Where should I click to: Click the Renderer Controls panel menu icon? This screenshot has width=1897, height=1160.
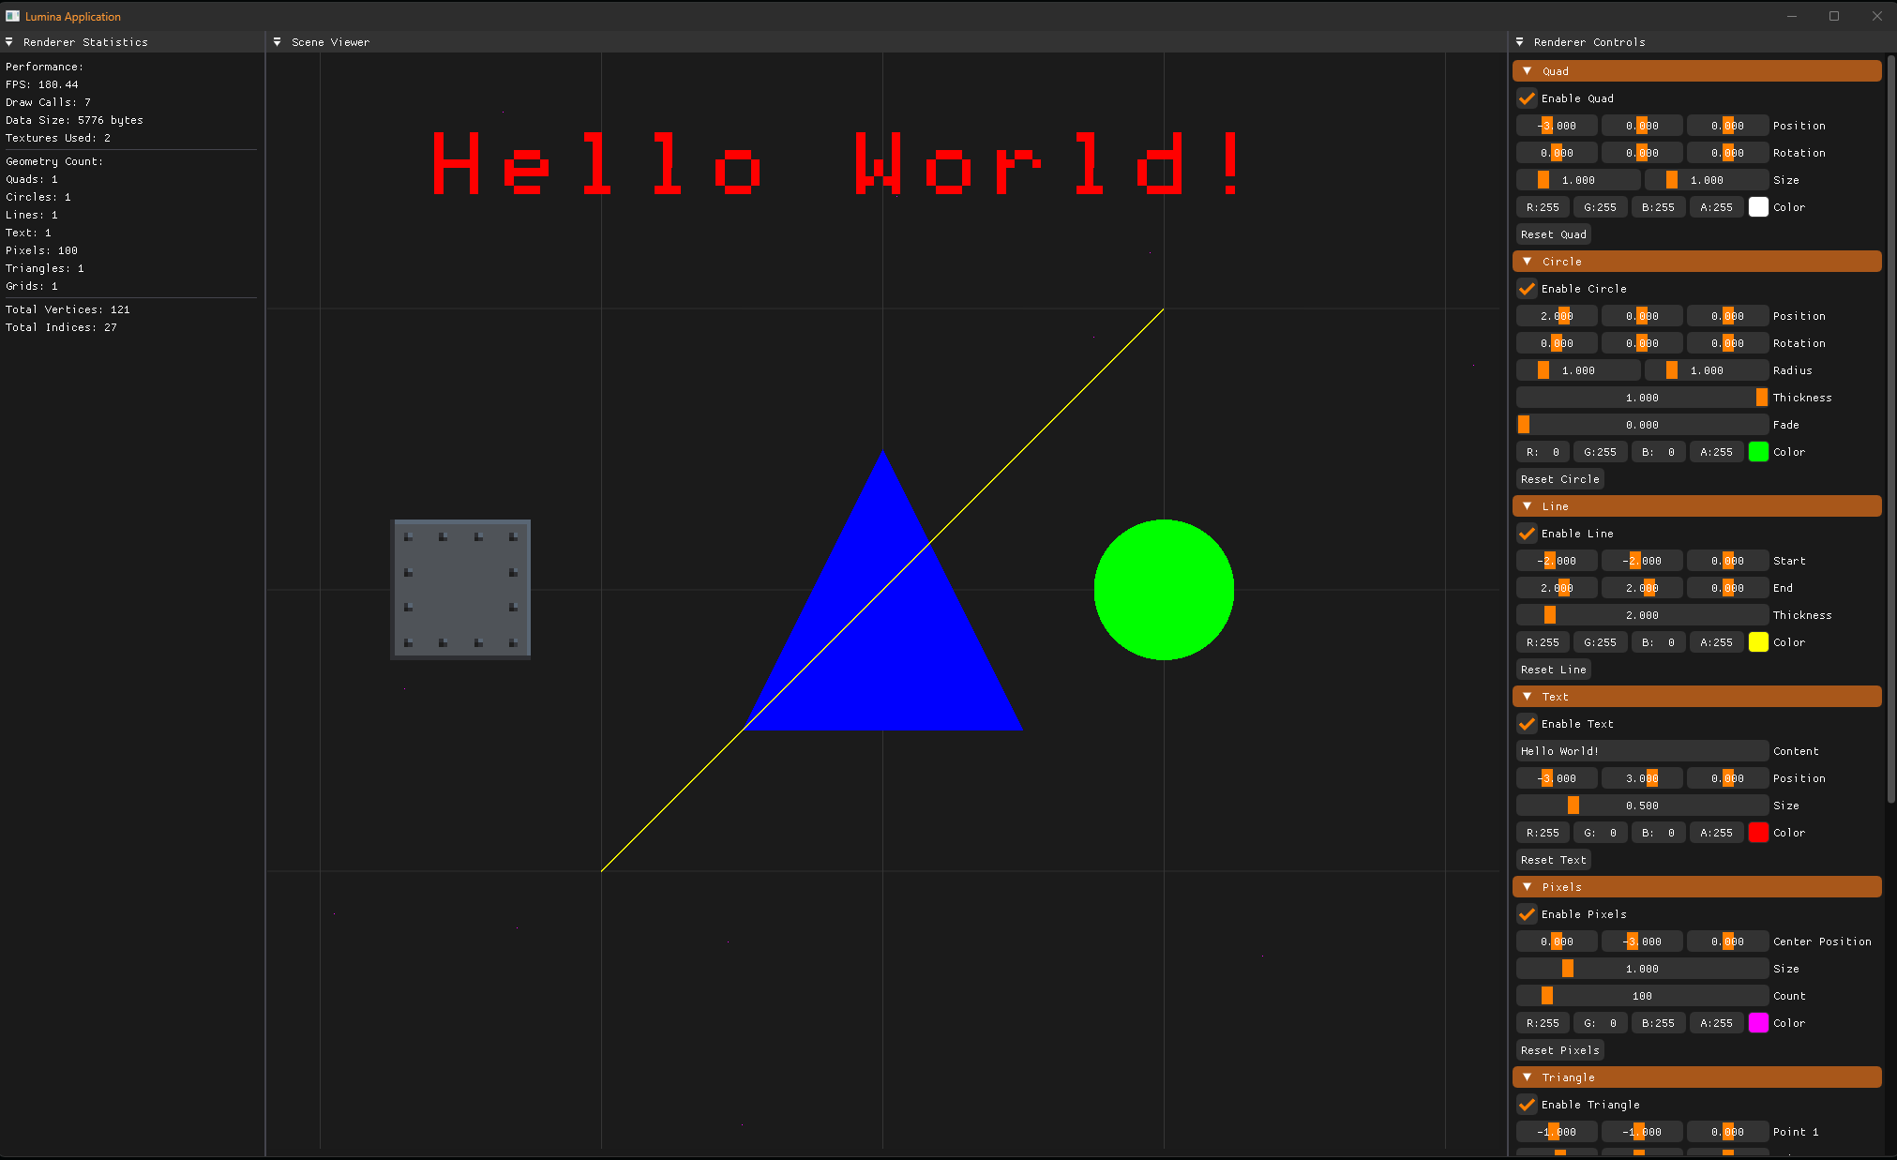tap(1521, 41)
